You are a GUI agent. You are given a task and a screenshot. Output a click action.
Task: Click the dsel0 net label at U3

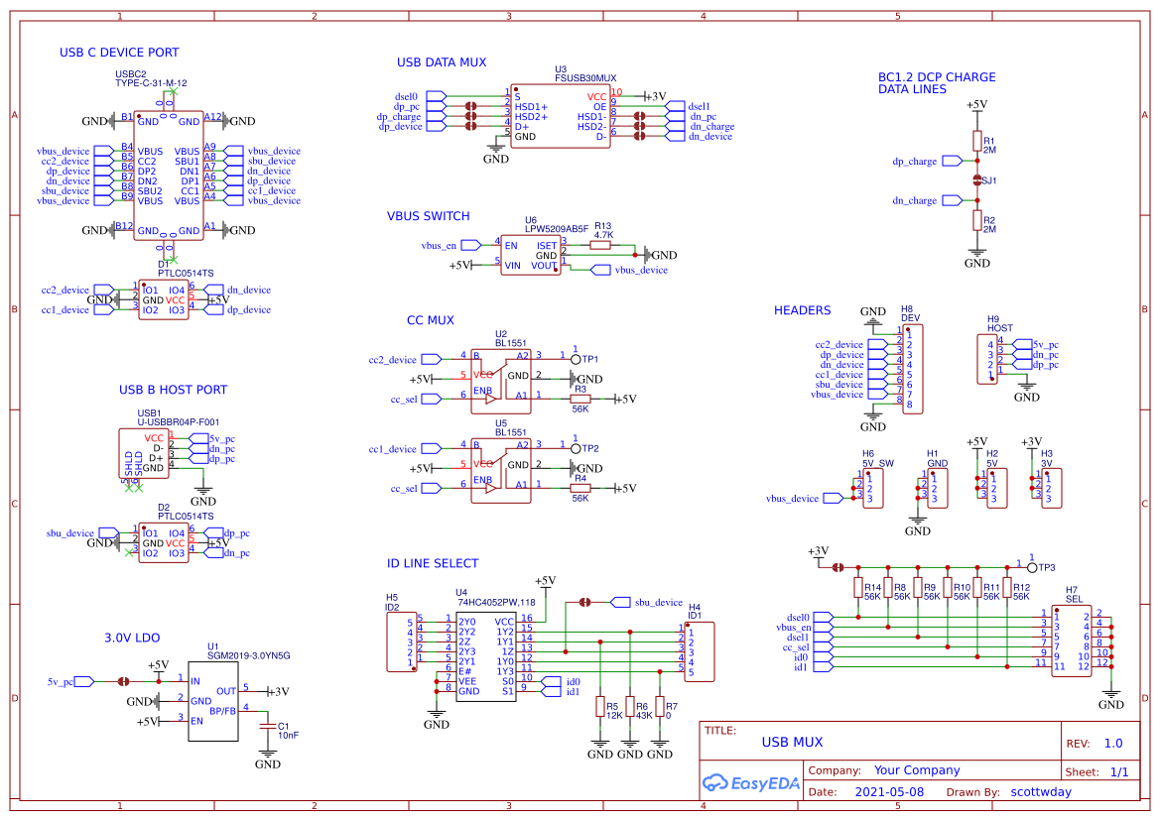[406, 97]
